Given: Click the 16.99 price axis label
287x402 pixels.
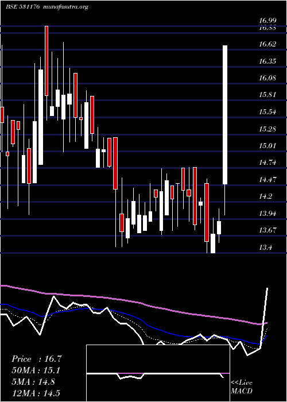Looking at the screenshot, I should pos(267,21).
